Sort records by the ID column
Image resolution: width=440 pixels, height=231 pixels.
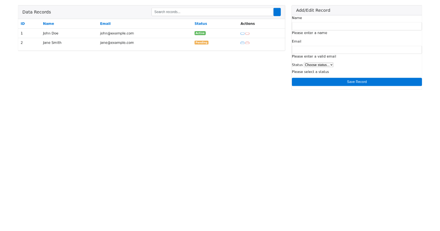[x=23, y=23]
